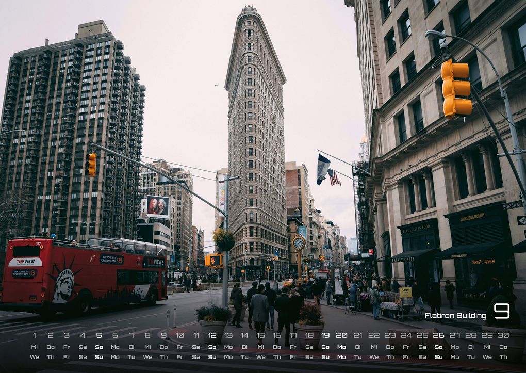This screenshot has width=526, height=373.
Task: Click English weekday "Su" beneath date 26
Action: (438, 357)
